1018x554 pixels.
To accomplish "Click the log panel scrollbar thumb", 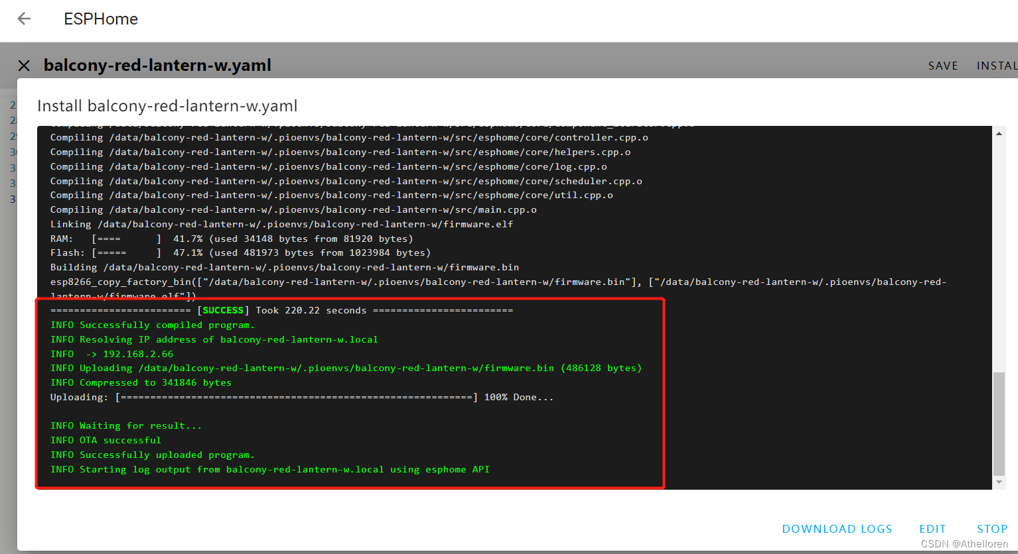I will point(999,423).
